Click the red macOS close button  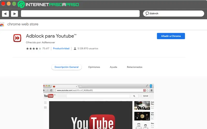[3, 4]
